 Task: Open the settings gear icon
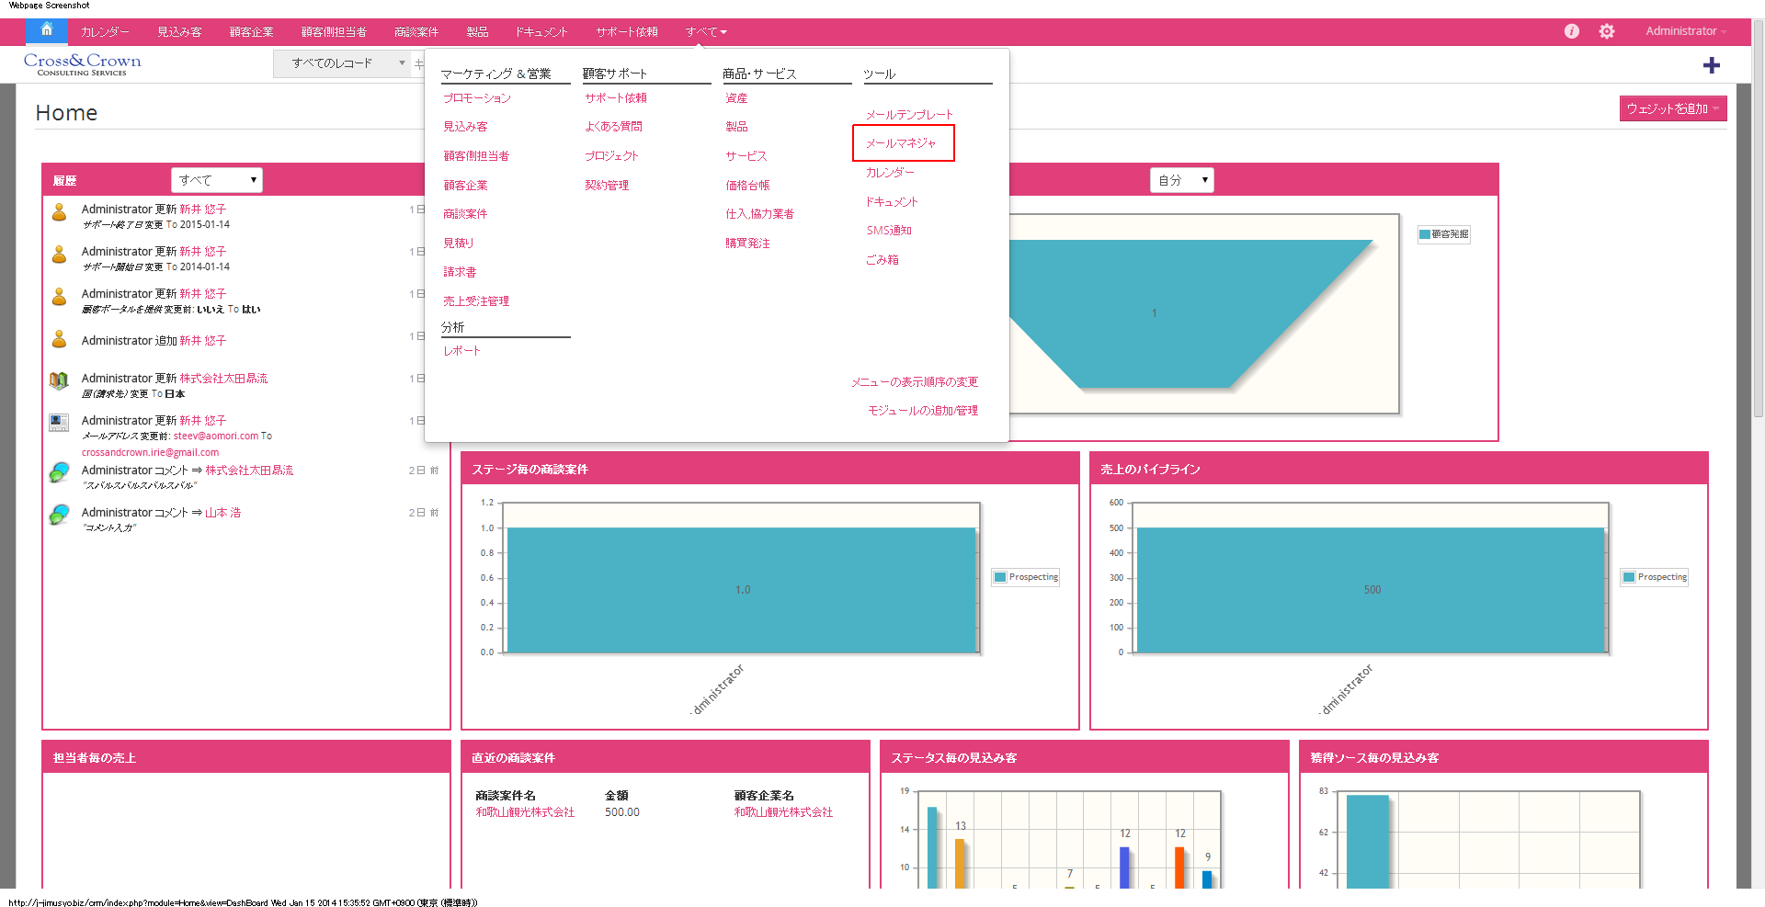click(x=1606, y=31)
